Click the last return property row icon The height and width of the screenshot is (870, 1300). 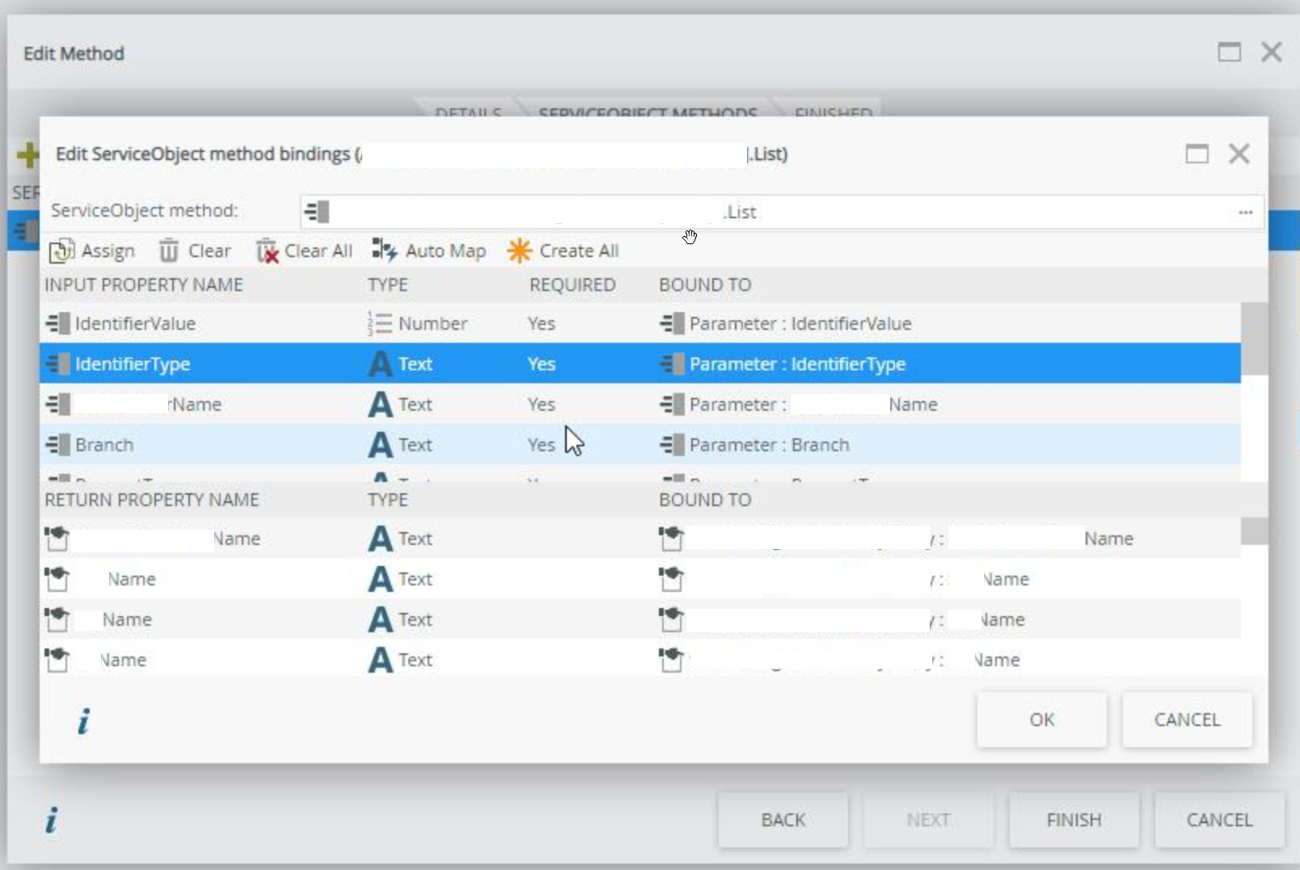(57, 659)
